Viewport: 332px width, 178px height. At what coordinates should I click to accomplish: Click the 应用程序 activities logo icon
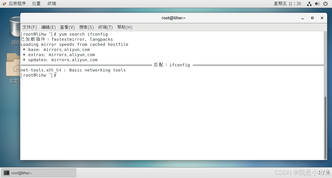[x=5, y=4]
